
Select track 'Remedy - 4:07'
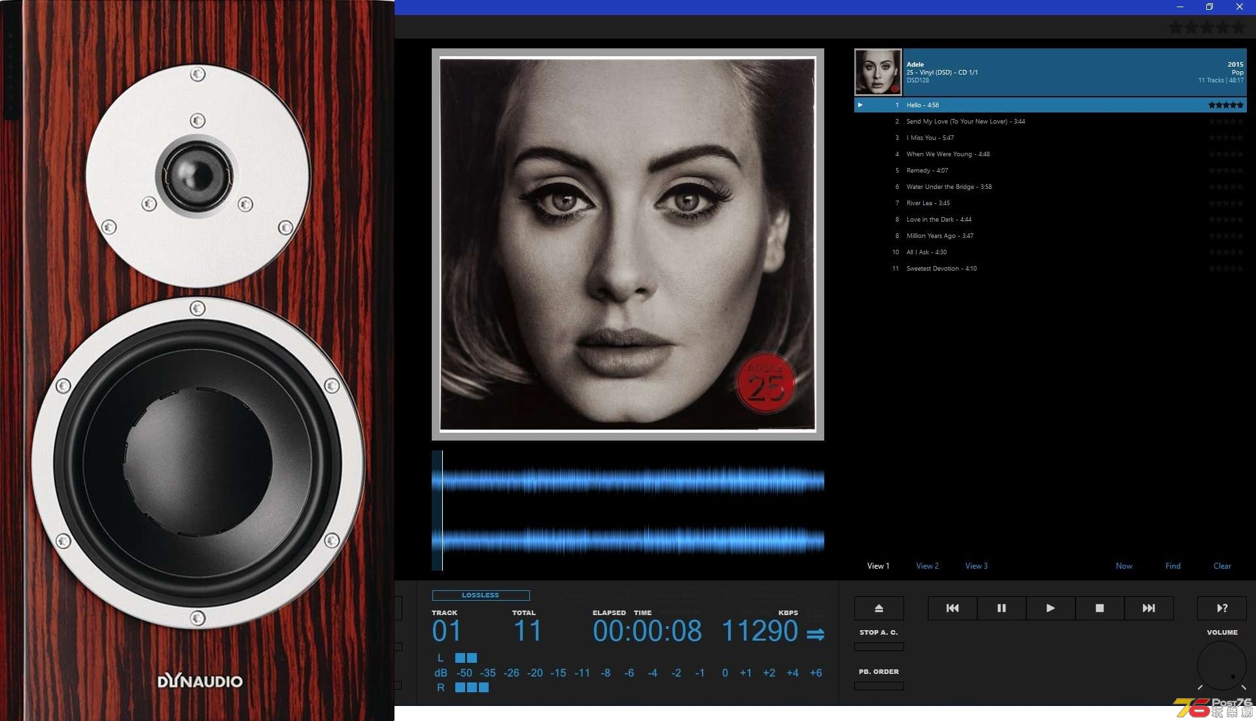click(1051, 170)
